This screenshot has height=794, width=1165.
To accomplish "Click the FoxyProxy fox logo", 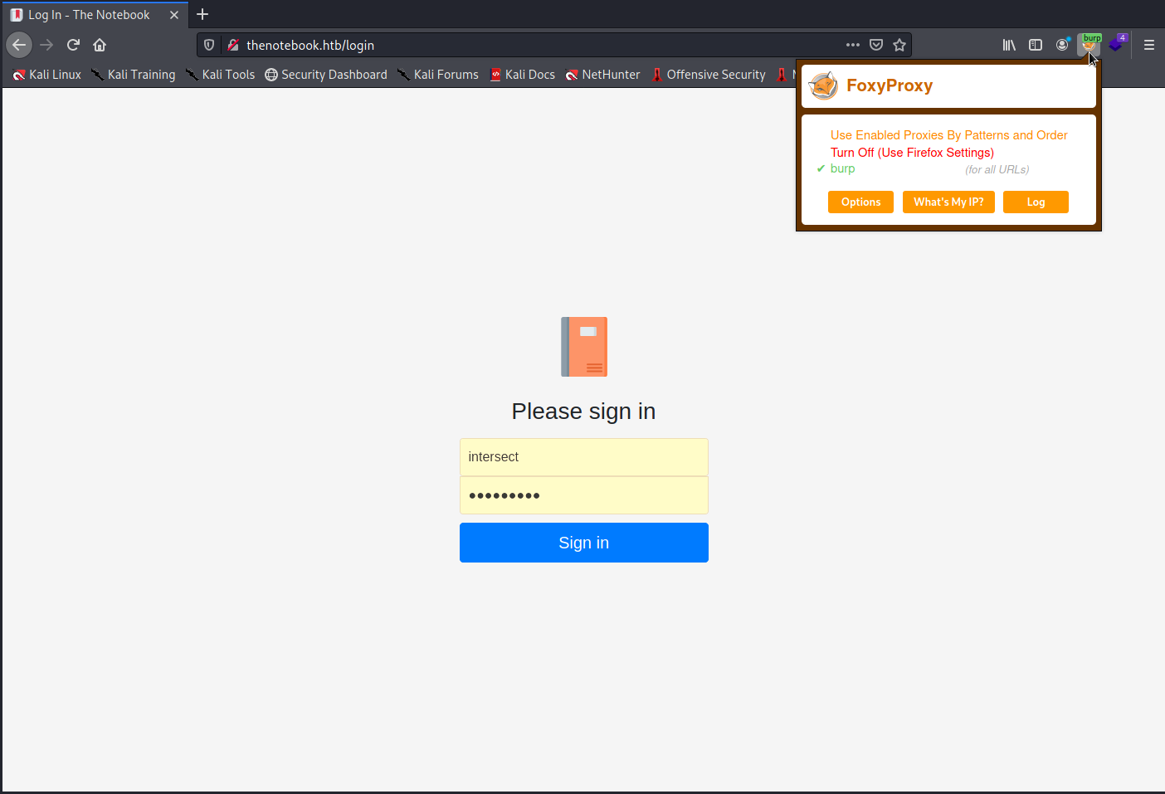I will click(x=823, y=85).
